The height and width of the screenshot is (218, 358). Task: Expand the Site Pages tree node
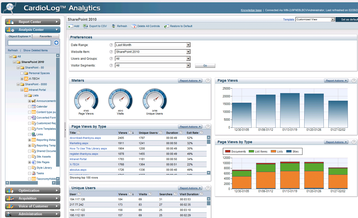pos(29,162)
